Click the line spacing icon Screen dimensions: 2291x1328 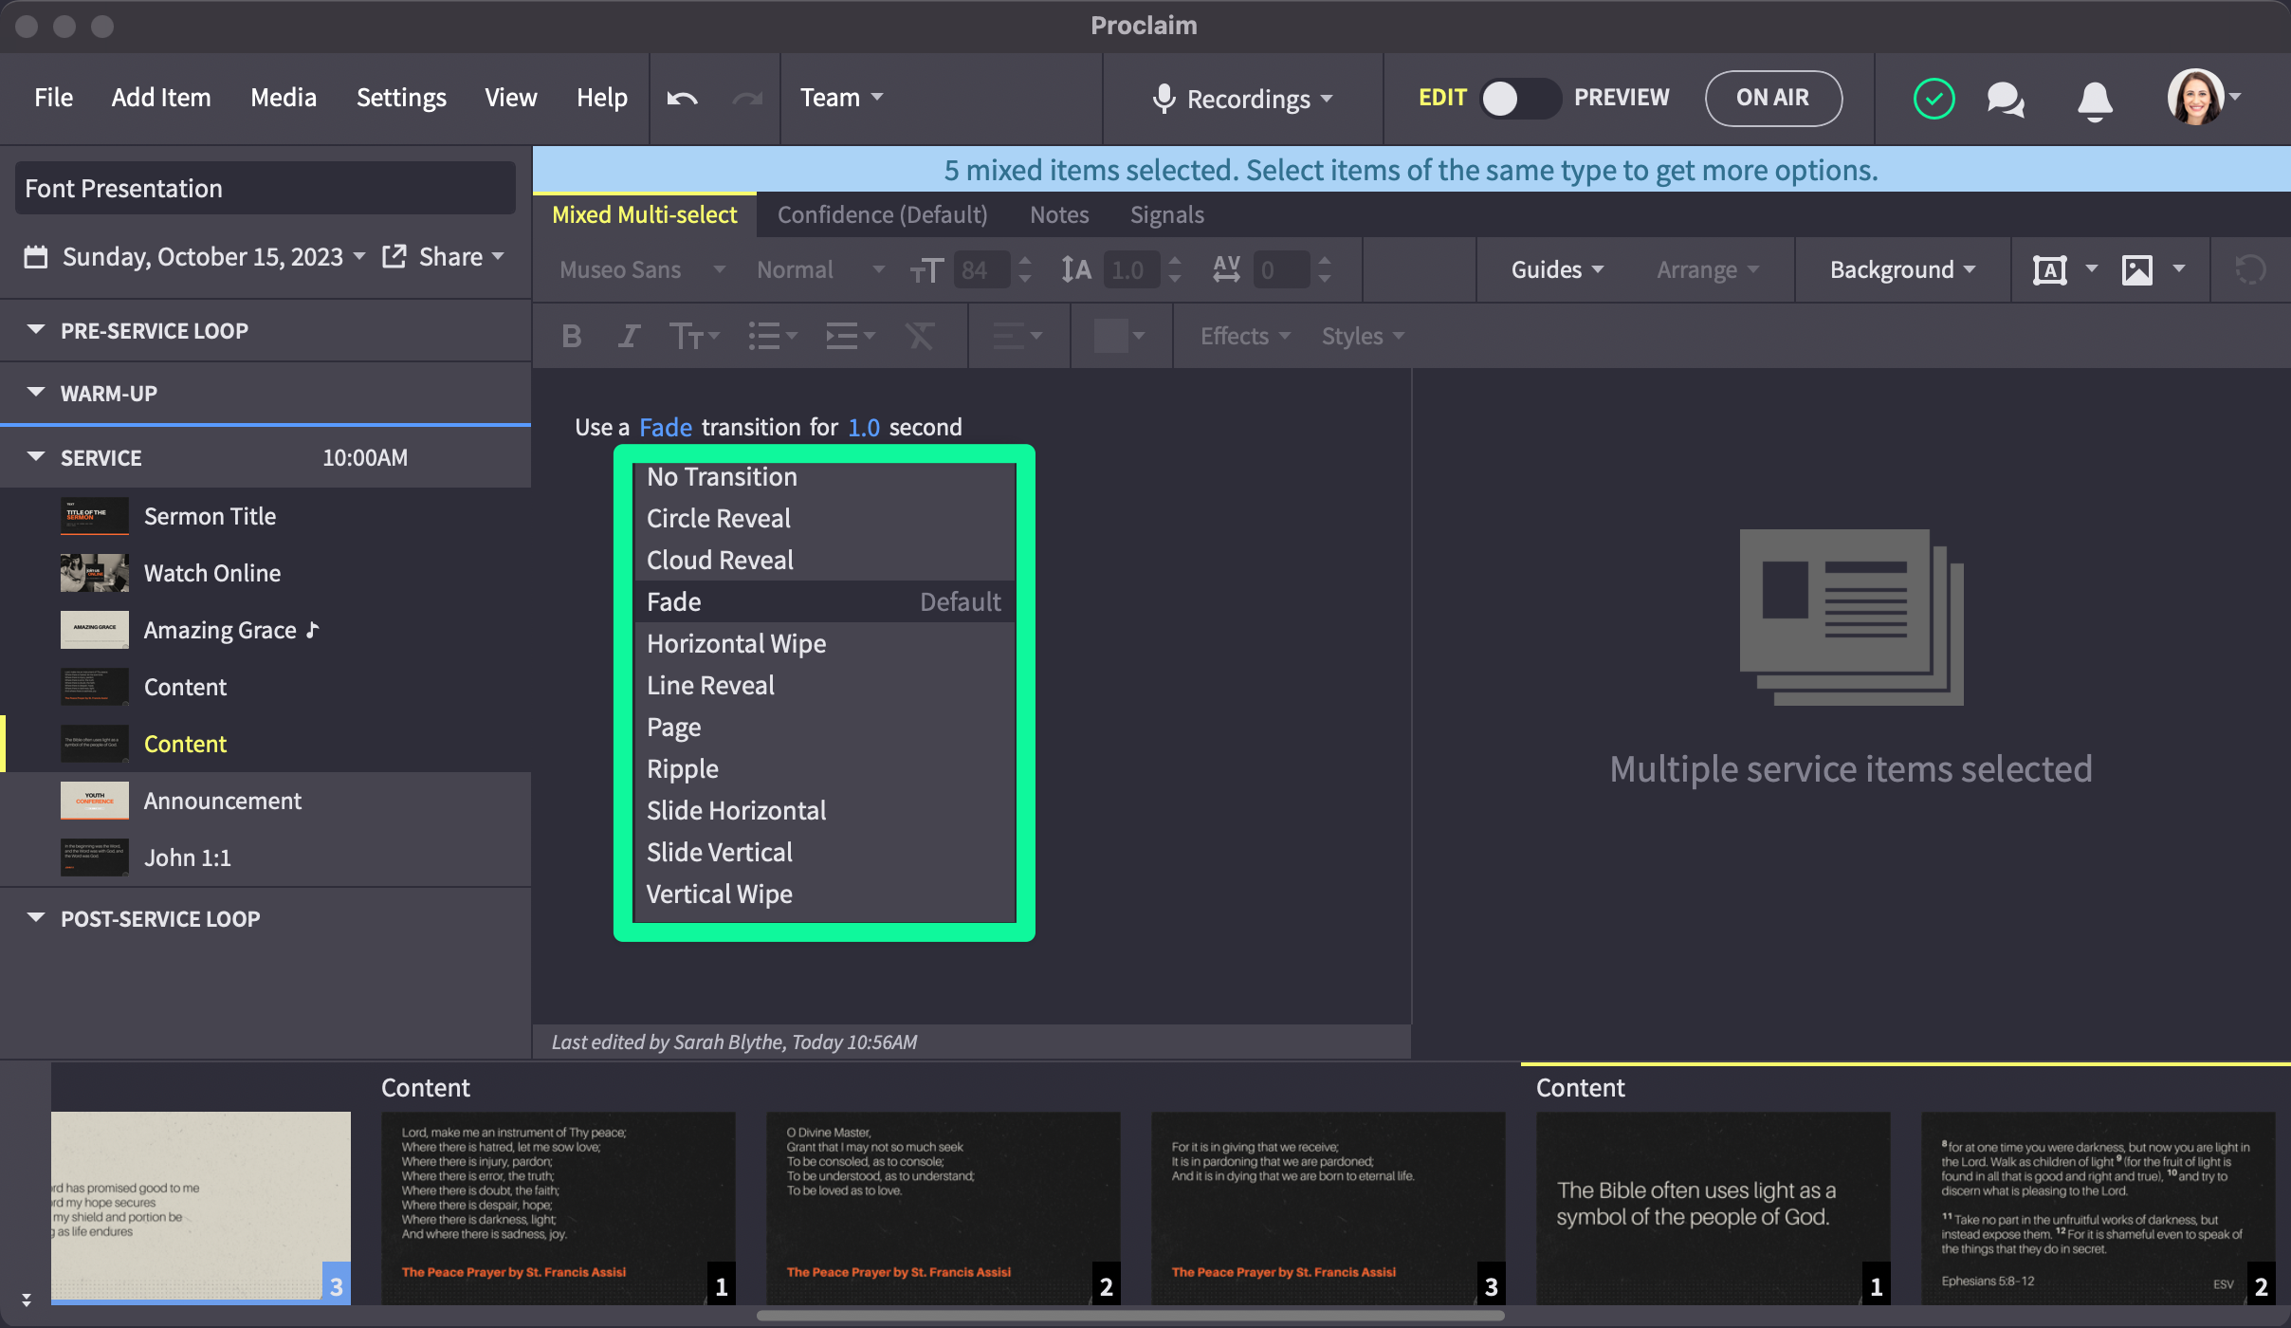pos(1075,270)
